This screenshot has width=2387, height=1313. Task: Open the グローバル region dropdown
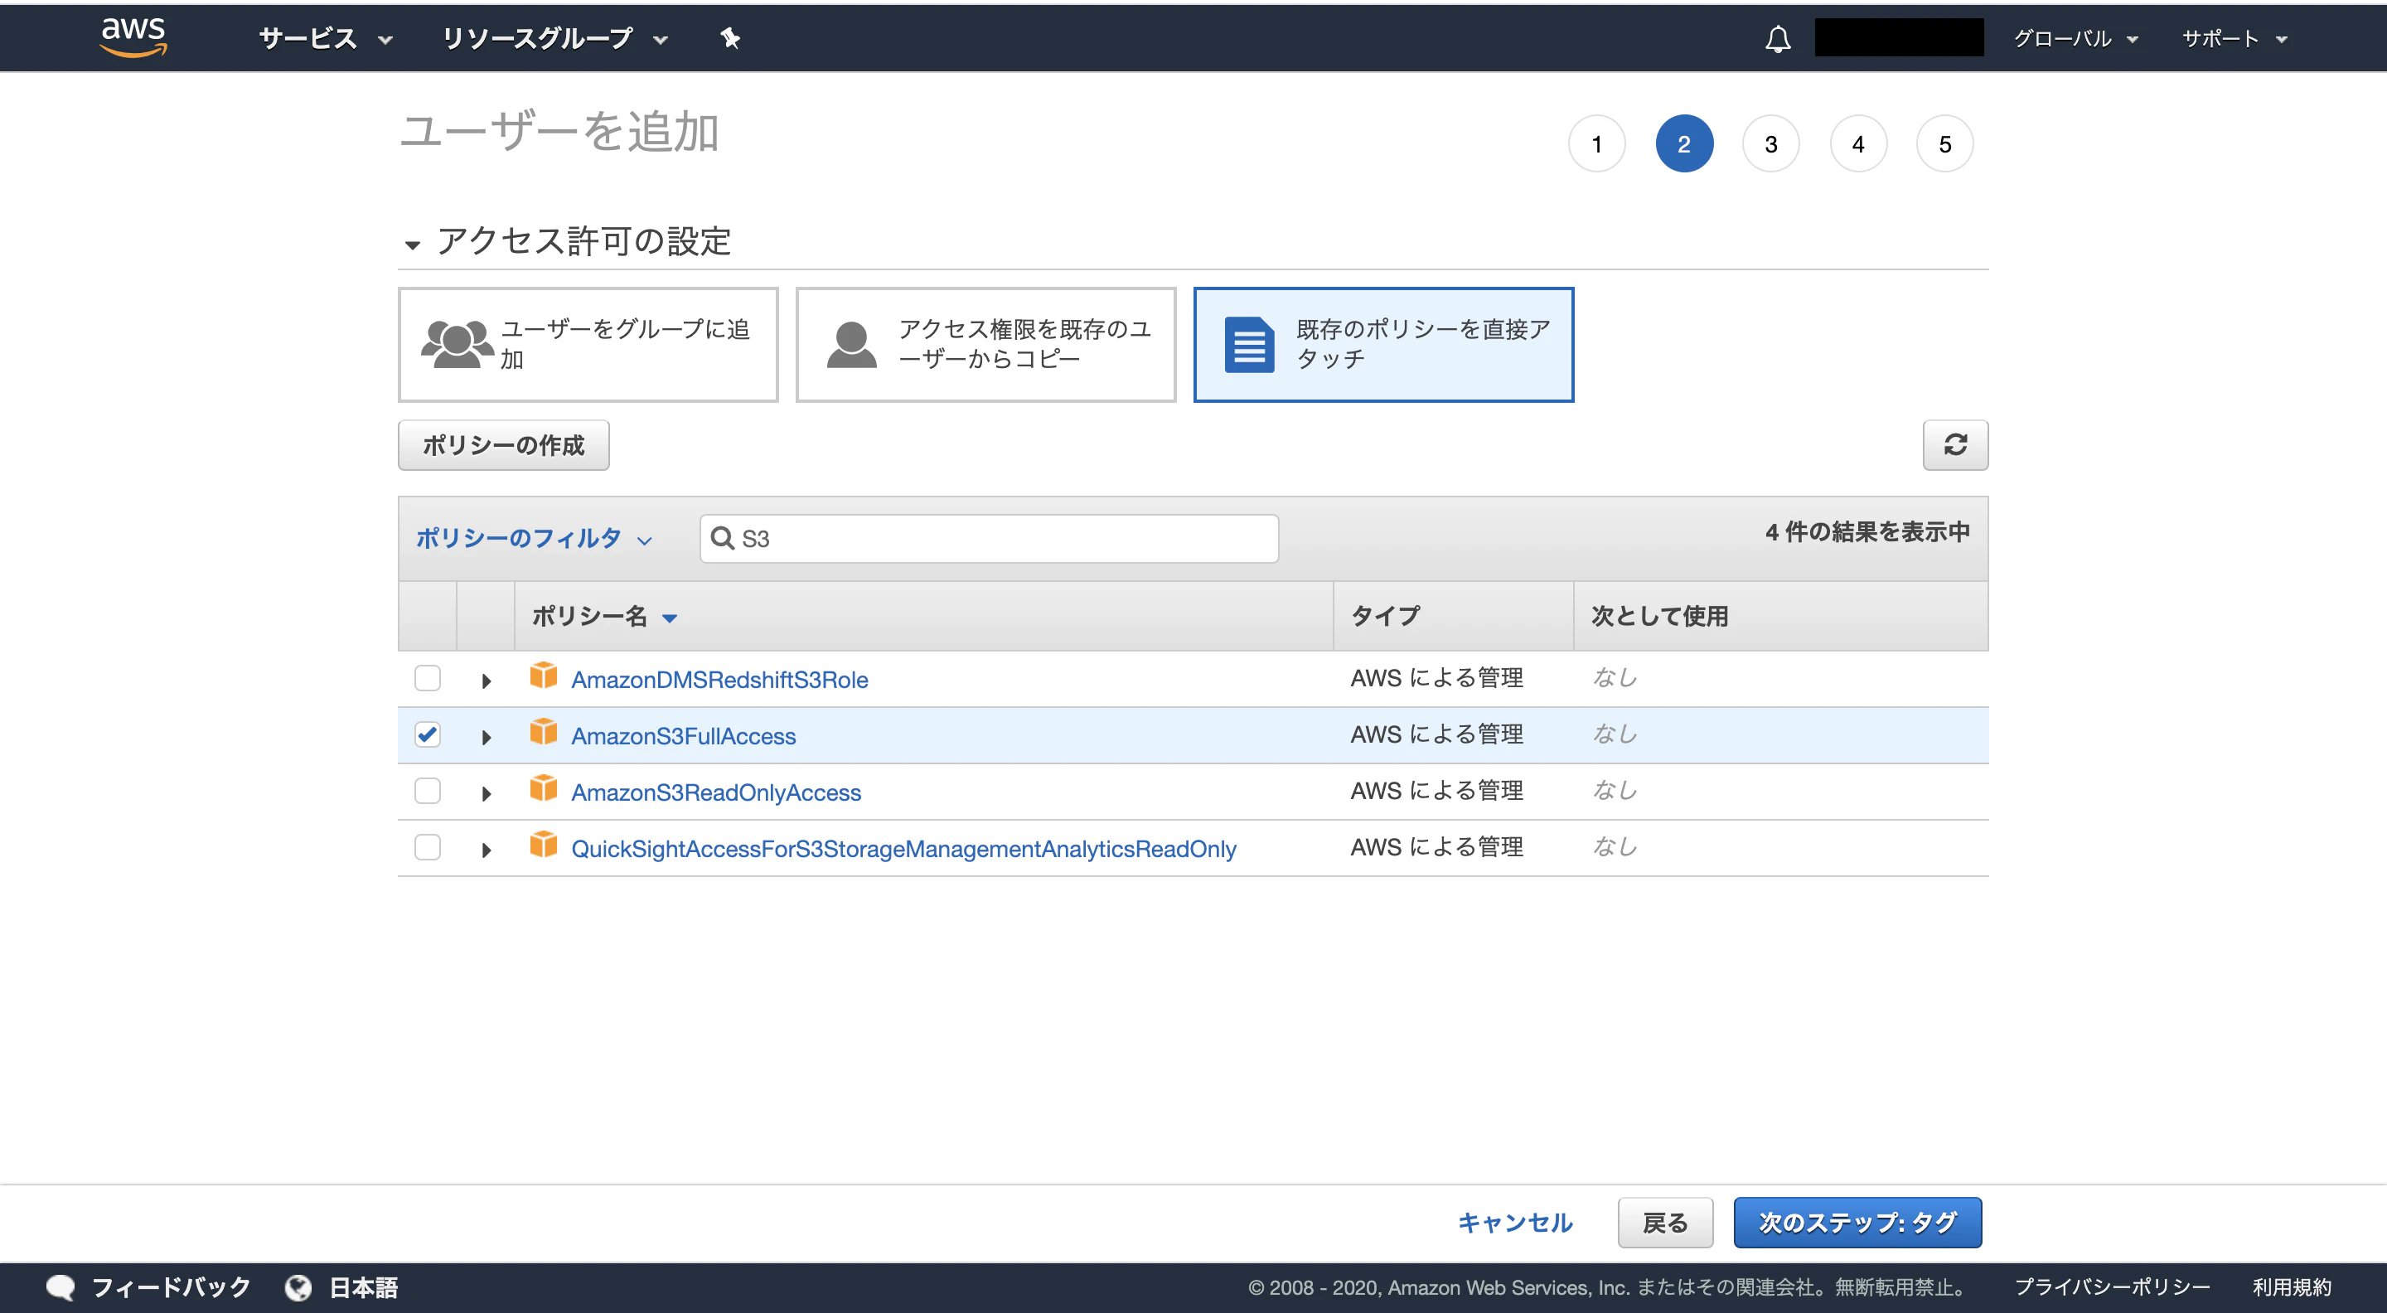click(2075, 38)
